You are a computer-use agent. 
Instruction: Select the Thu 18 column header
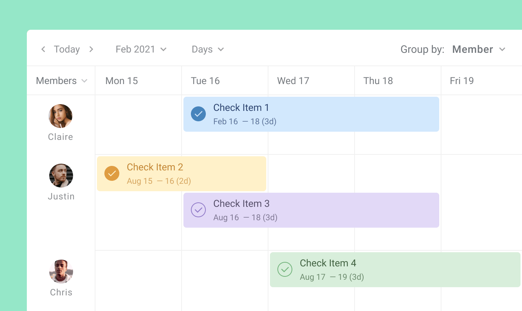tap(378, 80)
